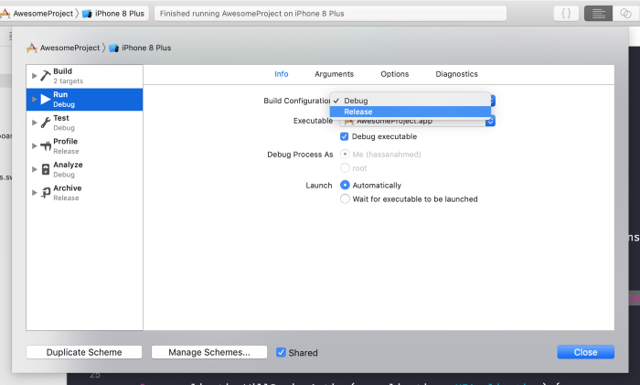Choose Debug option in Build Configuration menu

coord(411,101)
